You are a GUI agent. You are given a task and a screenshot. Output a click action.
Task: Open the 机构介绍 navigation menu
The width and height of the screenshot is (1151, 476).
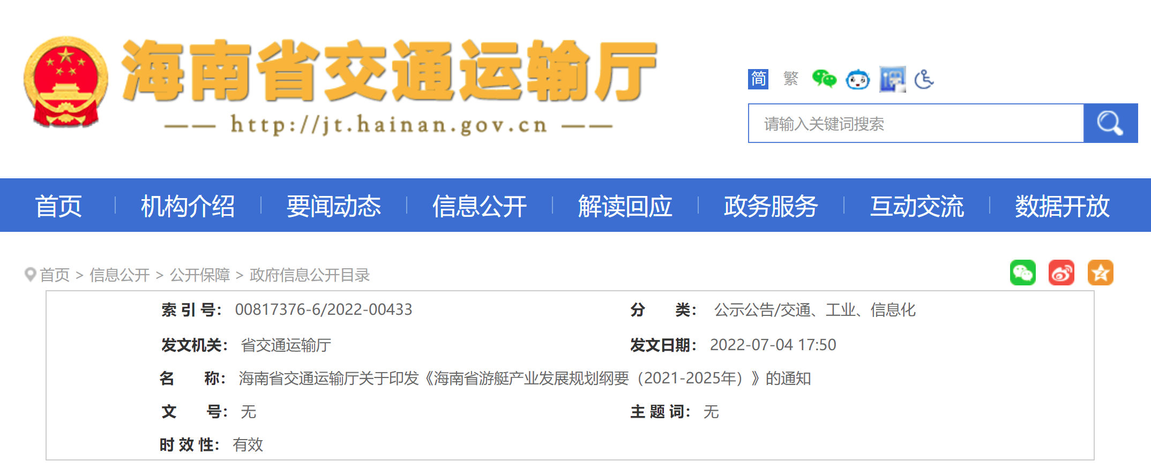pos(188,206)
